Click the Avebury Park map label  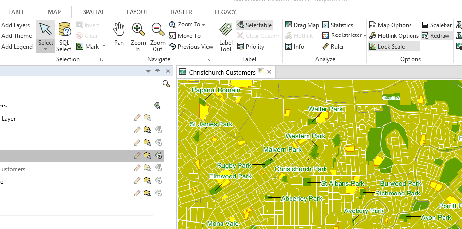pos(364,211)
